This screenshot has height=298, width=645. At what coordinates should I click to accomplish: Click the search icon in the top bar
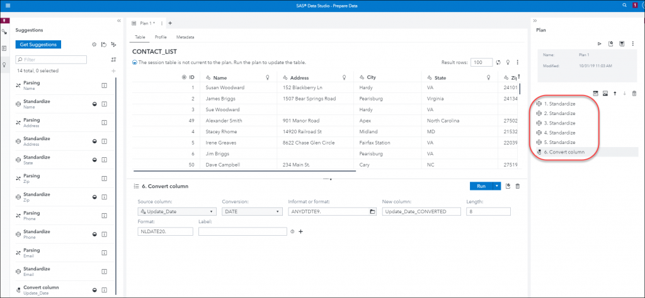click(624, 5)
